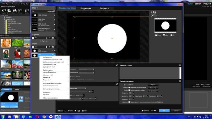The height and width of the screenshot is (119, 212).
Task: Confirm with the Ok button
Action: (x=164, y=111)
